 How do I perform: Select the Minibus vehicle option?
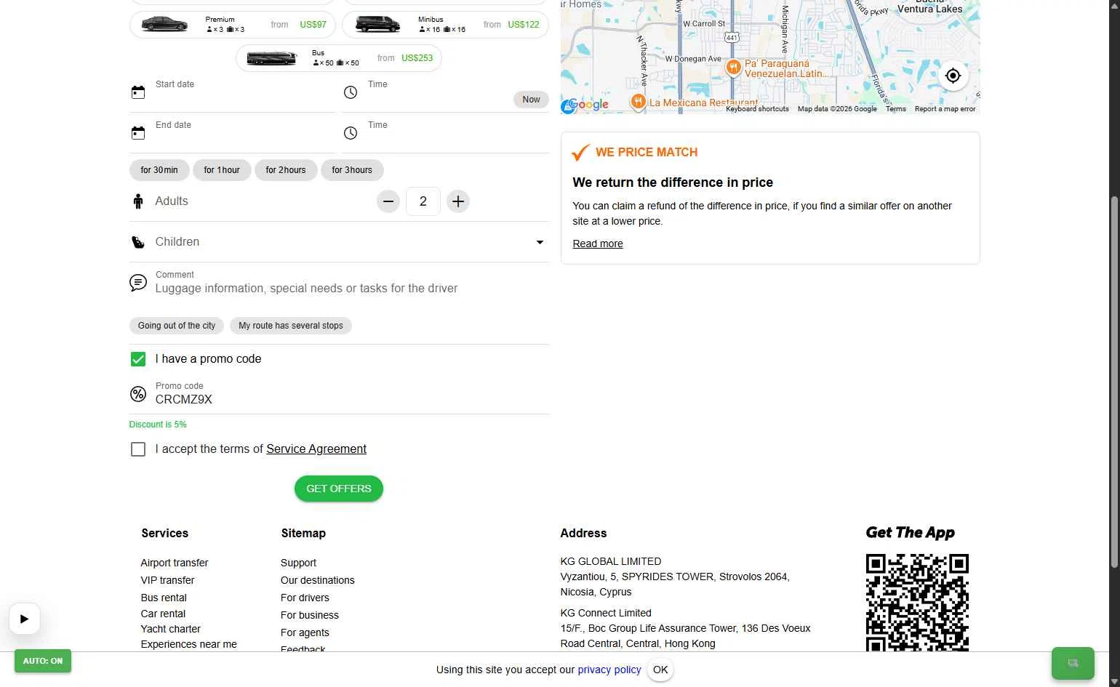pos(445,25)
